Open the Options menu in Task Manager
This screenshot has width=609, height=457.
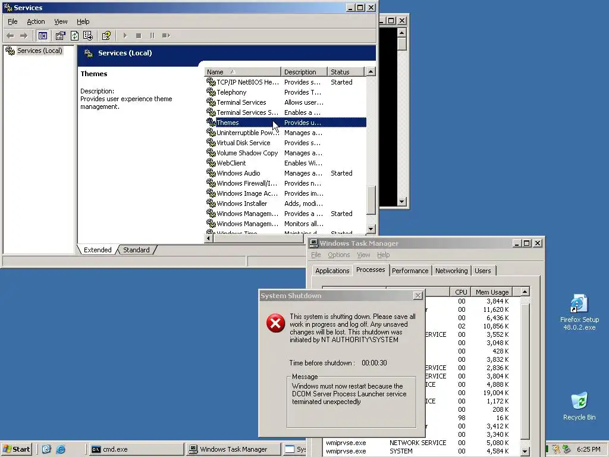[x=338, y=255]
